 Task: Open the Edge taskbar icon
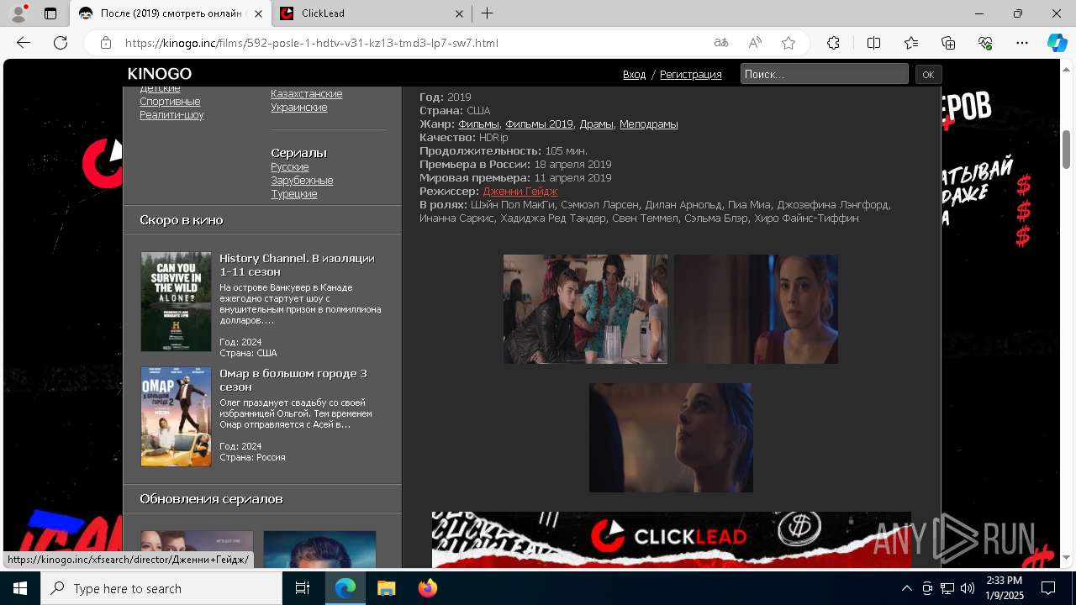coord(345,588)
